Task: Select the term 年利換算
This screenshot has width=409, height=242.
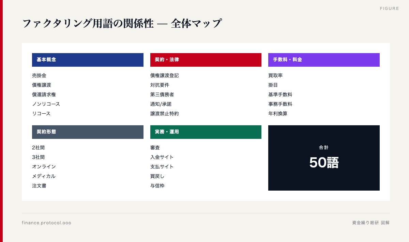Action: (278, 114)
